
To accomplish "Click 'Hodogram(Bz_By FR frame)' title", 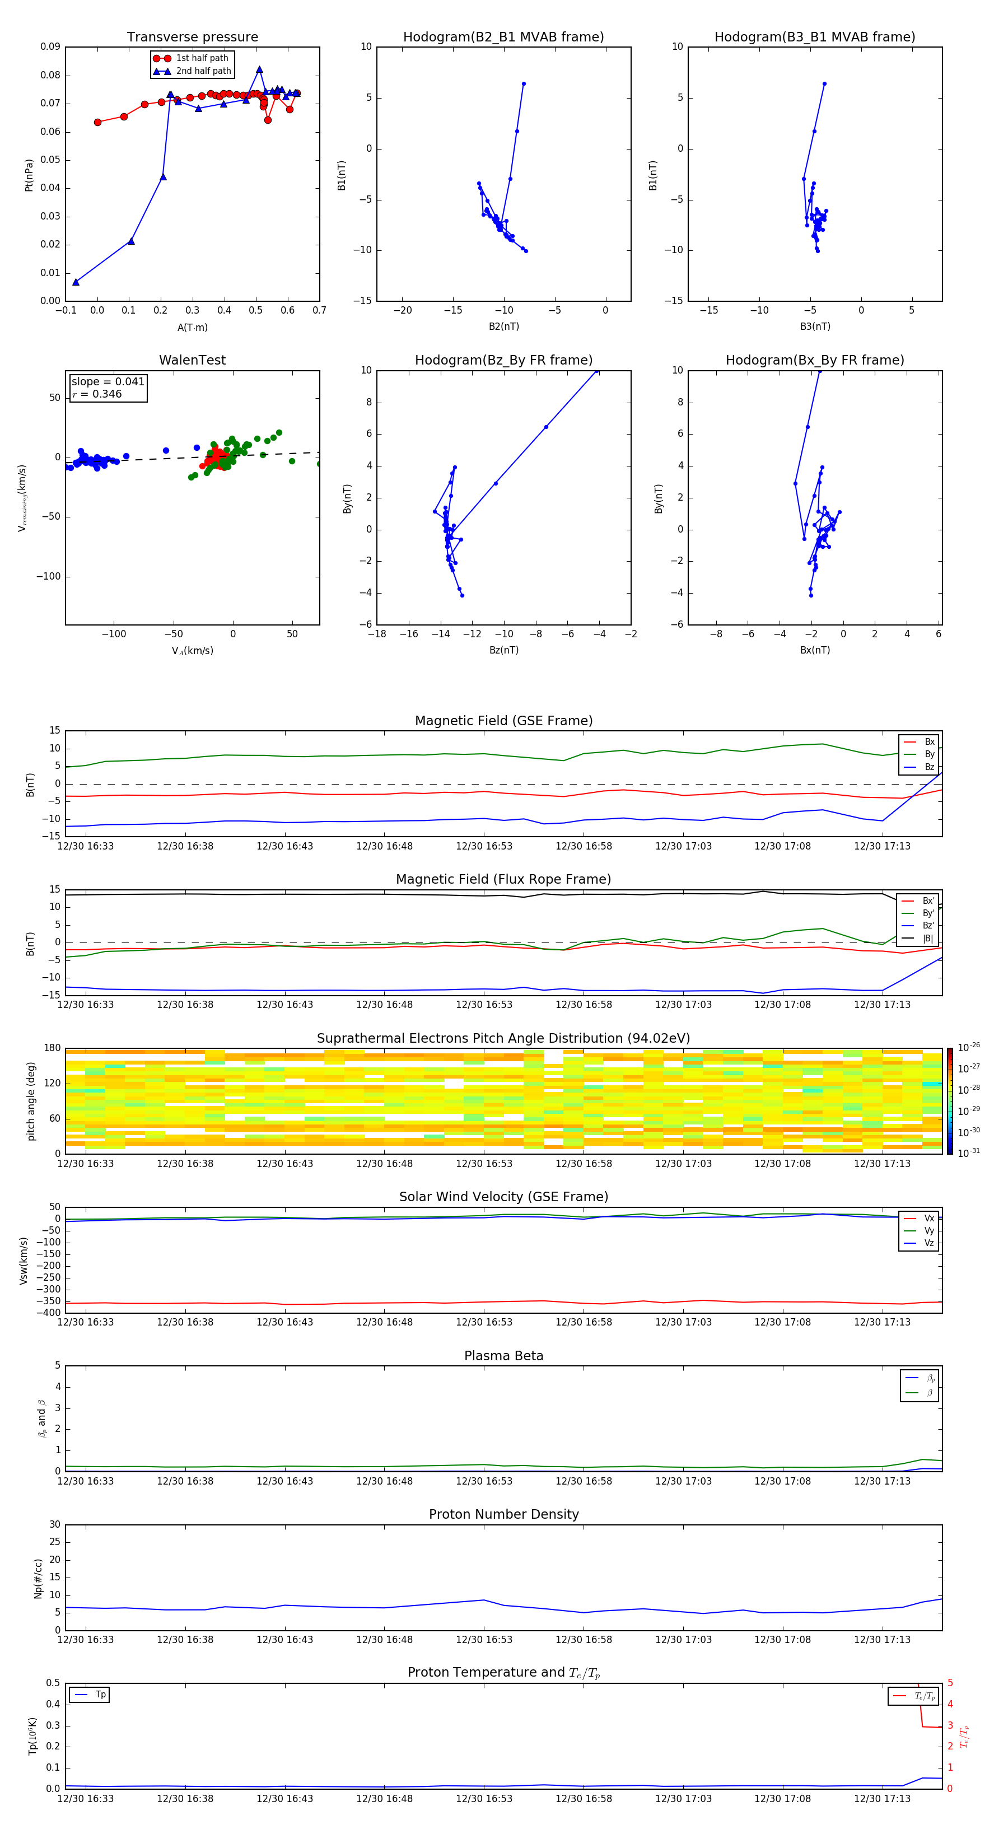I will click(x=503, y=360).
